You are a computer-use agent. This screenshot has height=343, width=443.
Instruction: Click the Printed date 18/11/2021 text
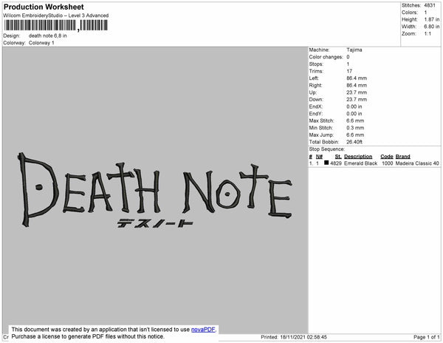294,337
